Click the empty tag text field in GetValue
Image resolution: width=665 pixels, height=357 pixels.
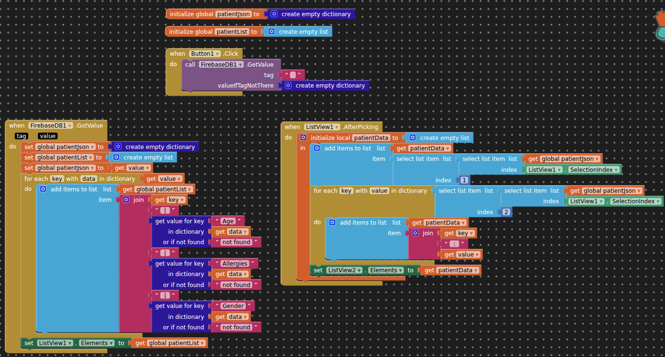292,75
